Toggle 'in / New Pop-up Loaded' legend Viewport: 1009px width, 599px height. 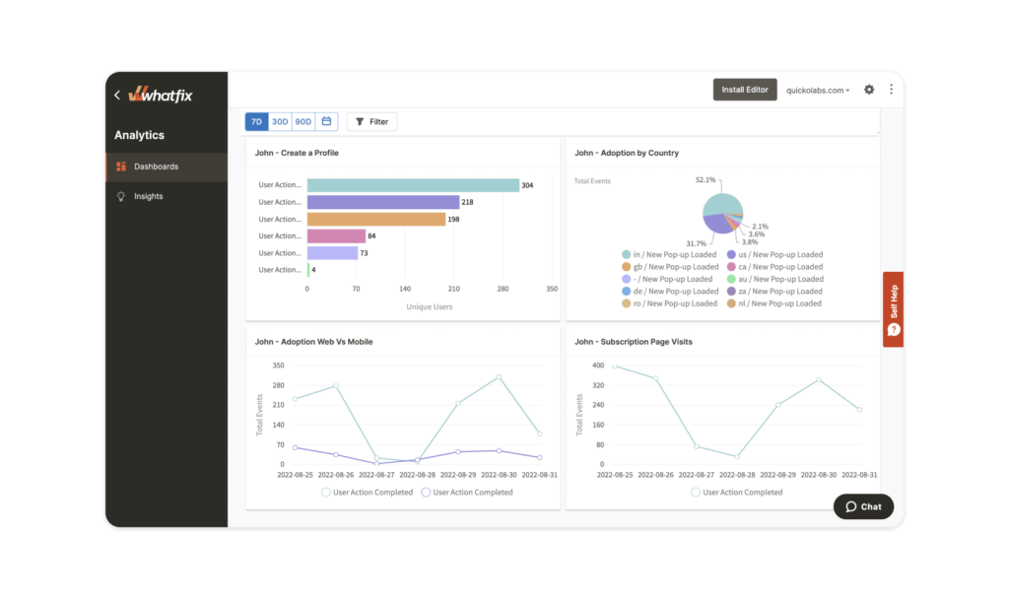669,255
